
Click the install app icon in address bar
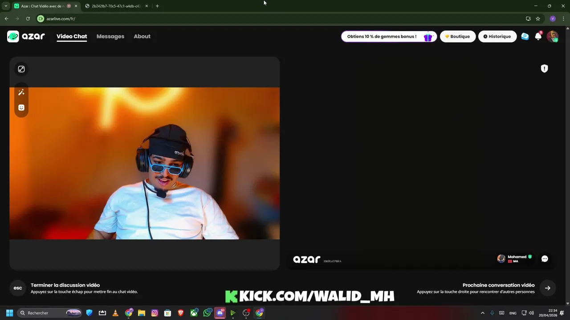pyautogui.click(x=528, y=19)
